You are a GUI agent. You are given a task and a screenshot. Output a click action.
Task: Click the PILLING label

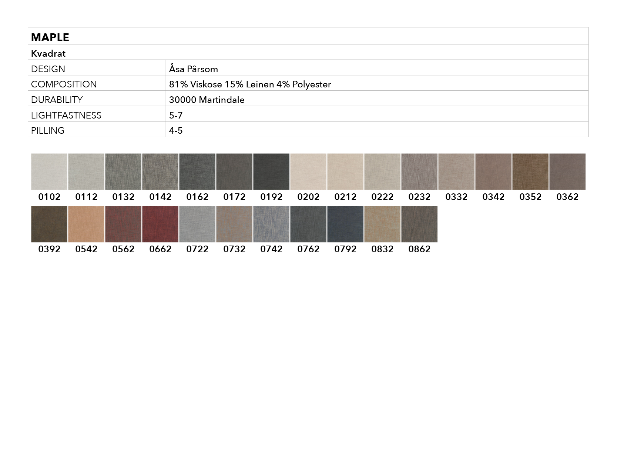click(48, 131)
